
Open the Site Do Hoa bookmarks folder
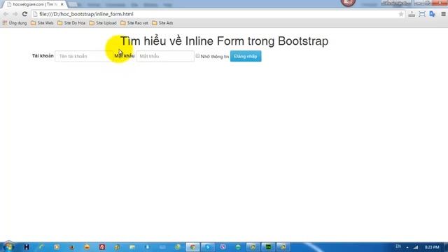tap(71, 23)
